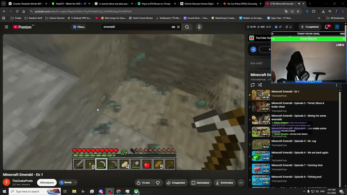Expand hidden bookmarks chevron
The width and height of the screenshot is (347, 195).
tap(319, 18)
